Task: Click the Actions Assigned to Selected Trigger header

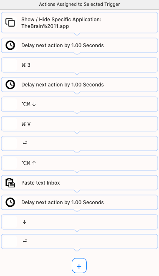Action: coord(79,4)
